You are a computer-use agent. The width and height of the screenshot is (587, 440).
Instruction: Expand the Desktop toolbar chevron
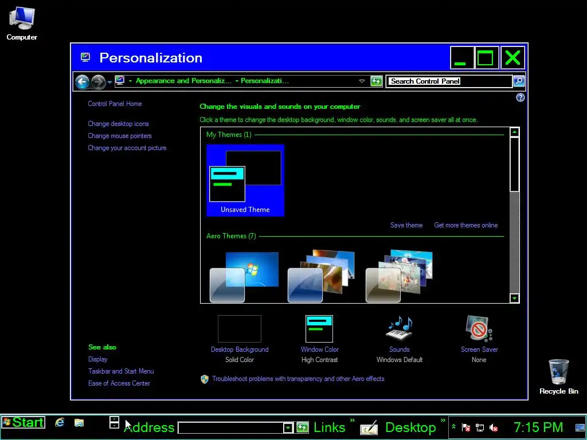pyautogui.click(x=443, y=421)
